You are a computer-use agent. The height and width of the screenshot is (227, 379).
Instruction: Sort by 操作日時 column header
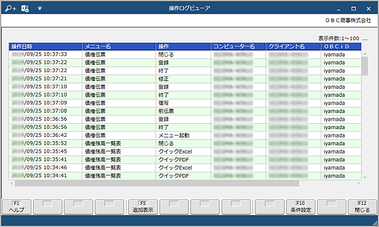pyautogui.click(x=46, y=46)
